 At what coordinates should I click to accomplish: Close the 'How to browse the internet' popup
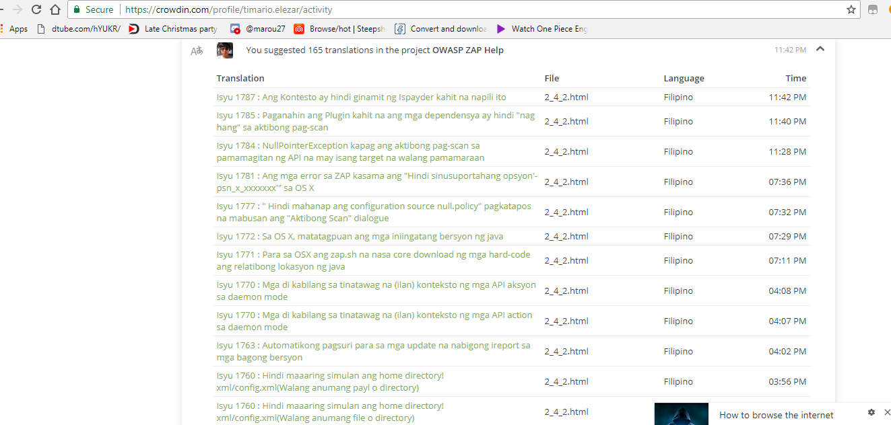[x=887, y=412]
